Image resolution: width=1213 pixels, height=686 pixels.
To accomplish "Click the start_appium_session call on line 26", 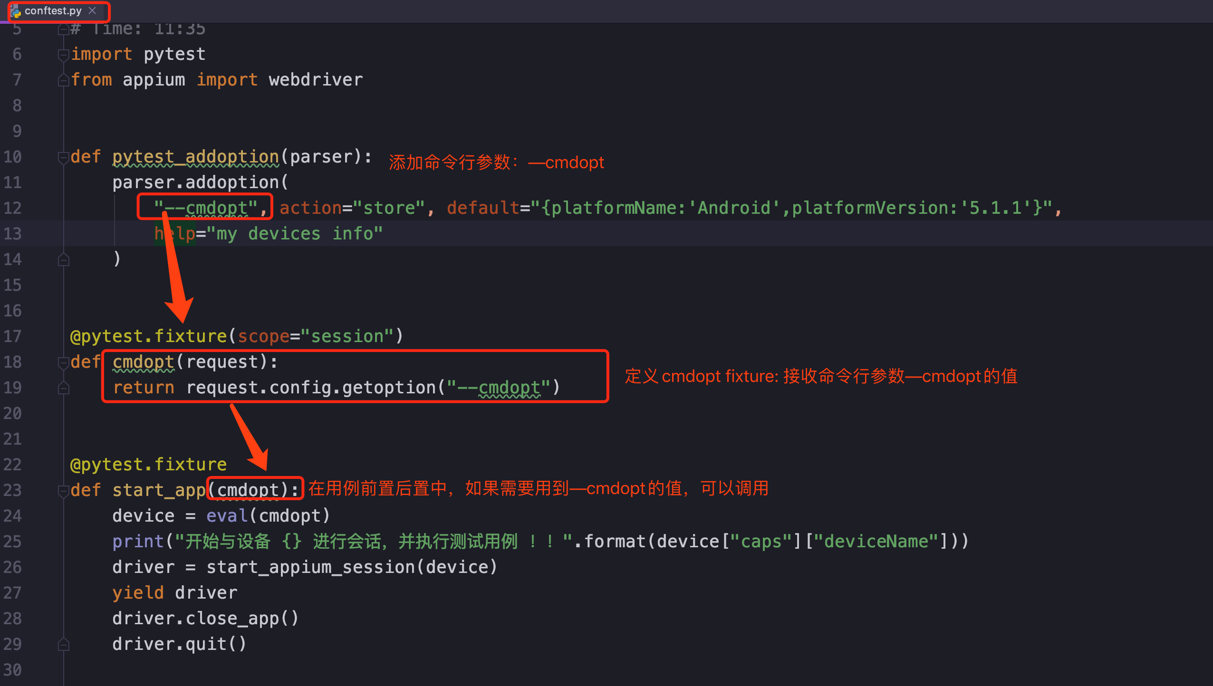I will pos(310,567).
